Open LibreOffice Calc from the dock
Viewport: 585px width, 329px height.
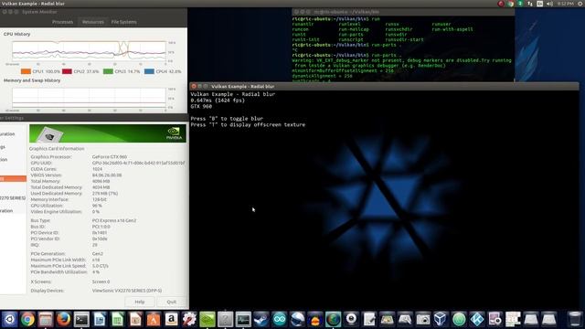[118, 319]
